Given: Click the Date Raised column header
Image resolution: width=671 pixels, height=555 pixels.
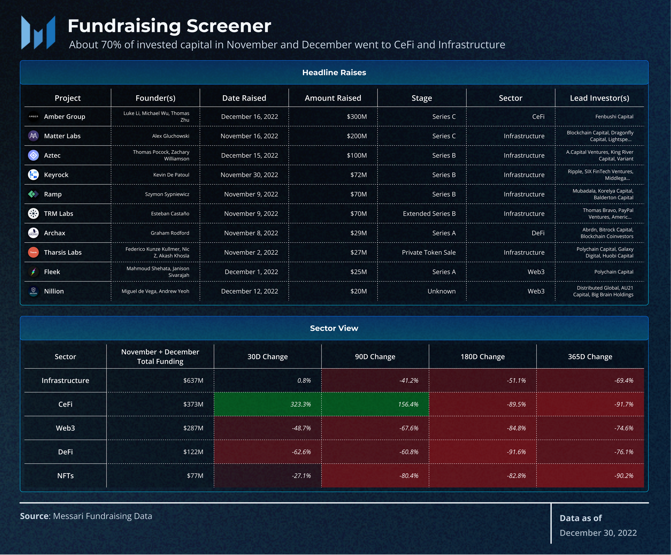Looking at the screenshot, I should 244,98.
